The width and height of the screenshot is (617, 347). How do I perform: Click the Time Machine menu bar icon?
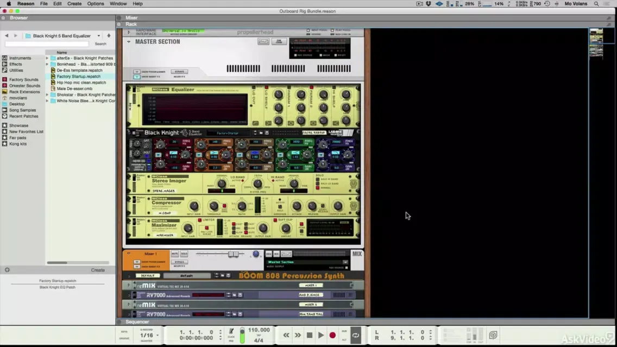(x=547, y=4)
